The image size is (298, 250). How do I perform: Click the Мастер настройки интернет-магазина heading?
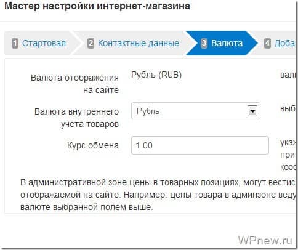point(97,6)
